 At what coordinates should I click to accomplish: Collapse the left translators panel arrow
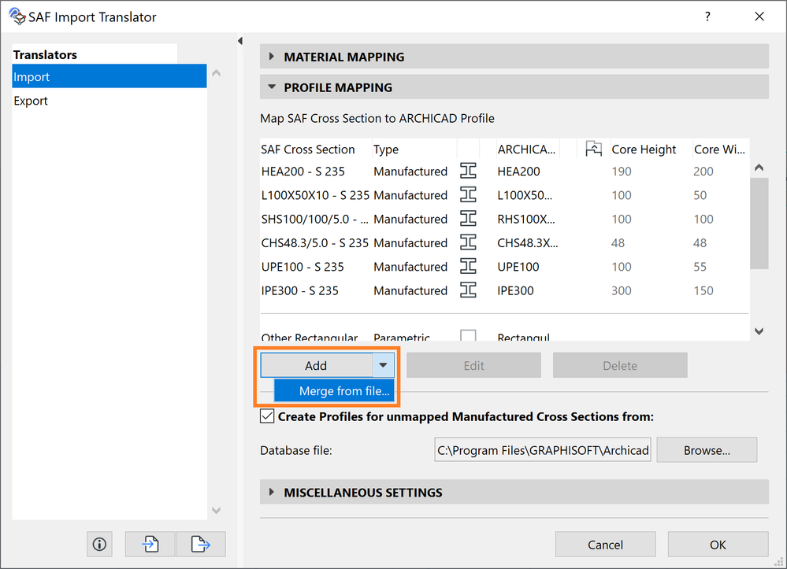pos(240,41)
